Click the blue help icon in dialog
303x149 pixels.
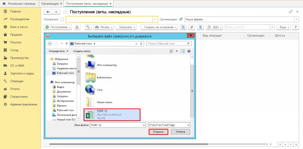(189, 51)
